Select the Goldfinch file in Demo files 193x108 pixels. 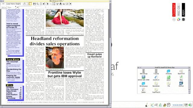156,78
